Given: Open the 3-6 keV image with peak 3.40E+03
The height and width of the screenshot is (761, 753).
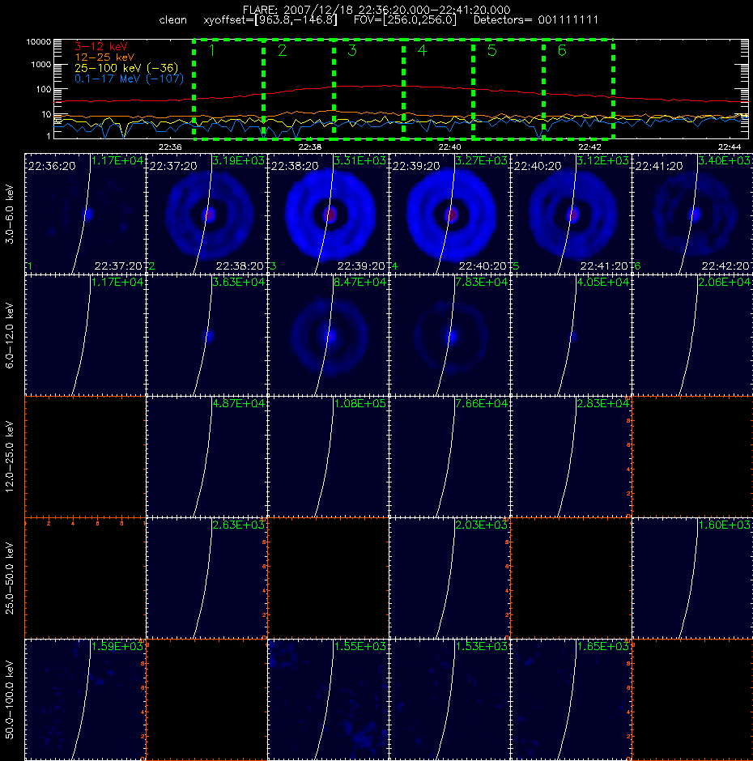Looking at the screenshot, I should coord(692,214).
